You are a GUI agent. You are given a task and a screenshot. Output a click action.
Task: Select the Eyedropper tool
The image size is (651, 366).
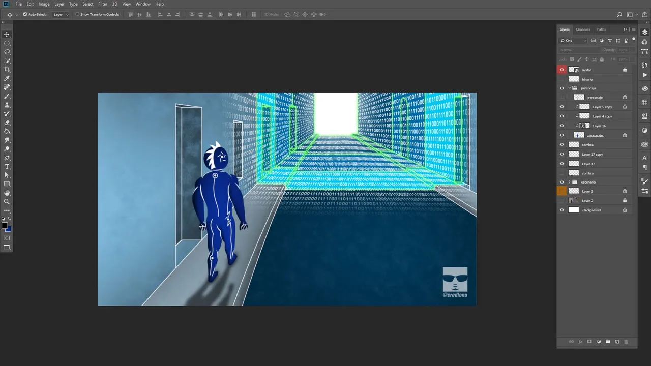7,78
